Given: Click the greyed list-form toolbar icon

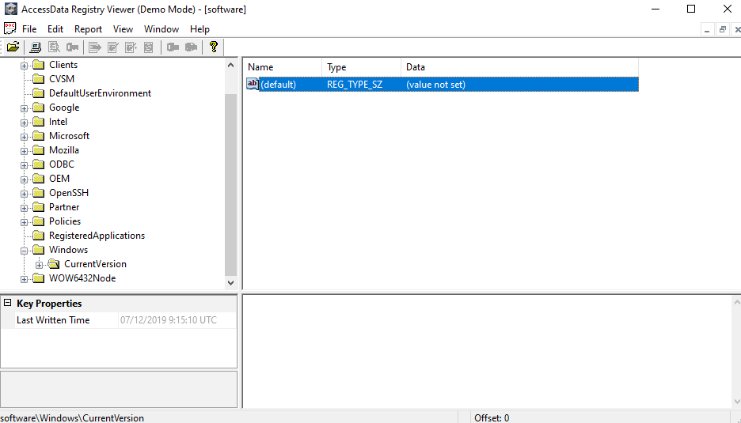Looking at the screenshot, I should (148, 47).
